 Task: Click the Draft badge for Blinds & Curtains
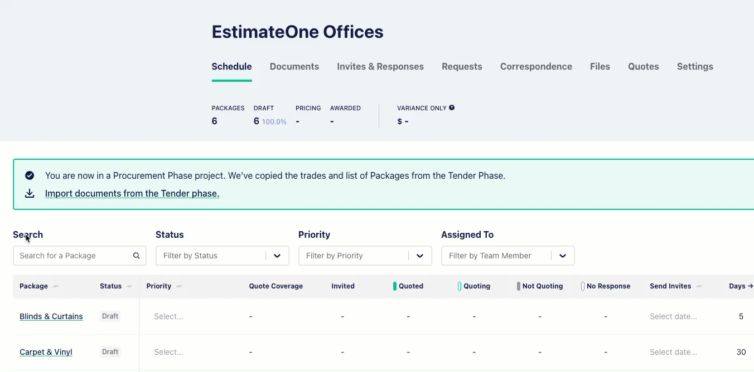pos(110,316)
